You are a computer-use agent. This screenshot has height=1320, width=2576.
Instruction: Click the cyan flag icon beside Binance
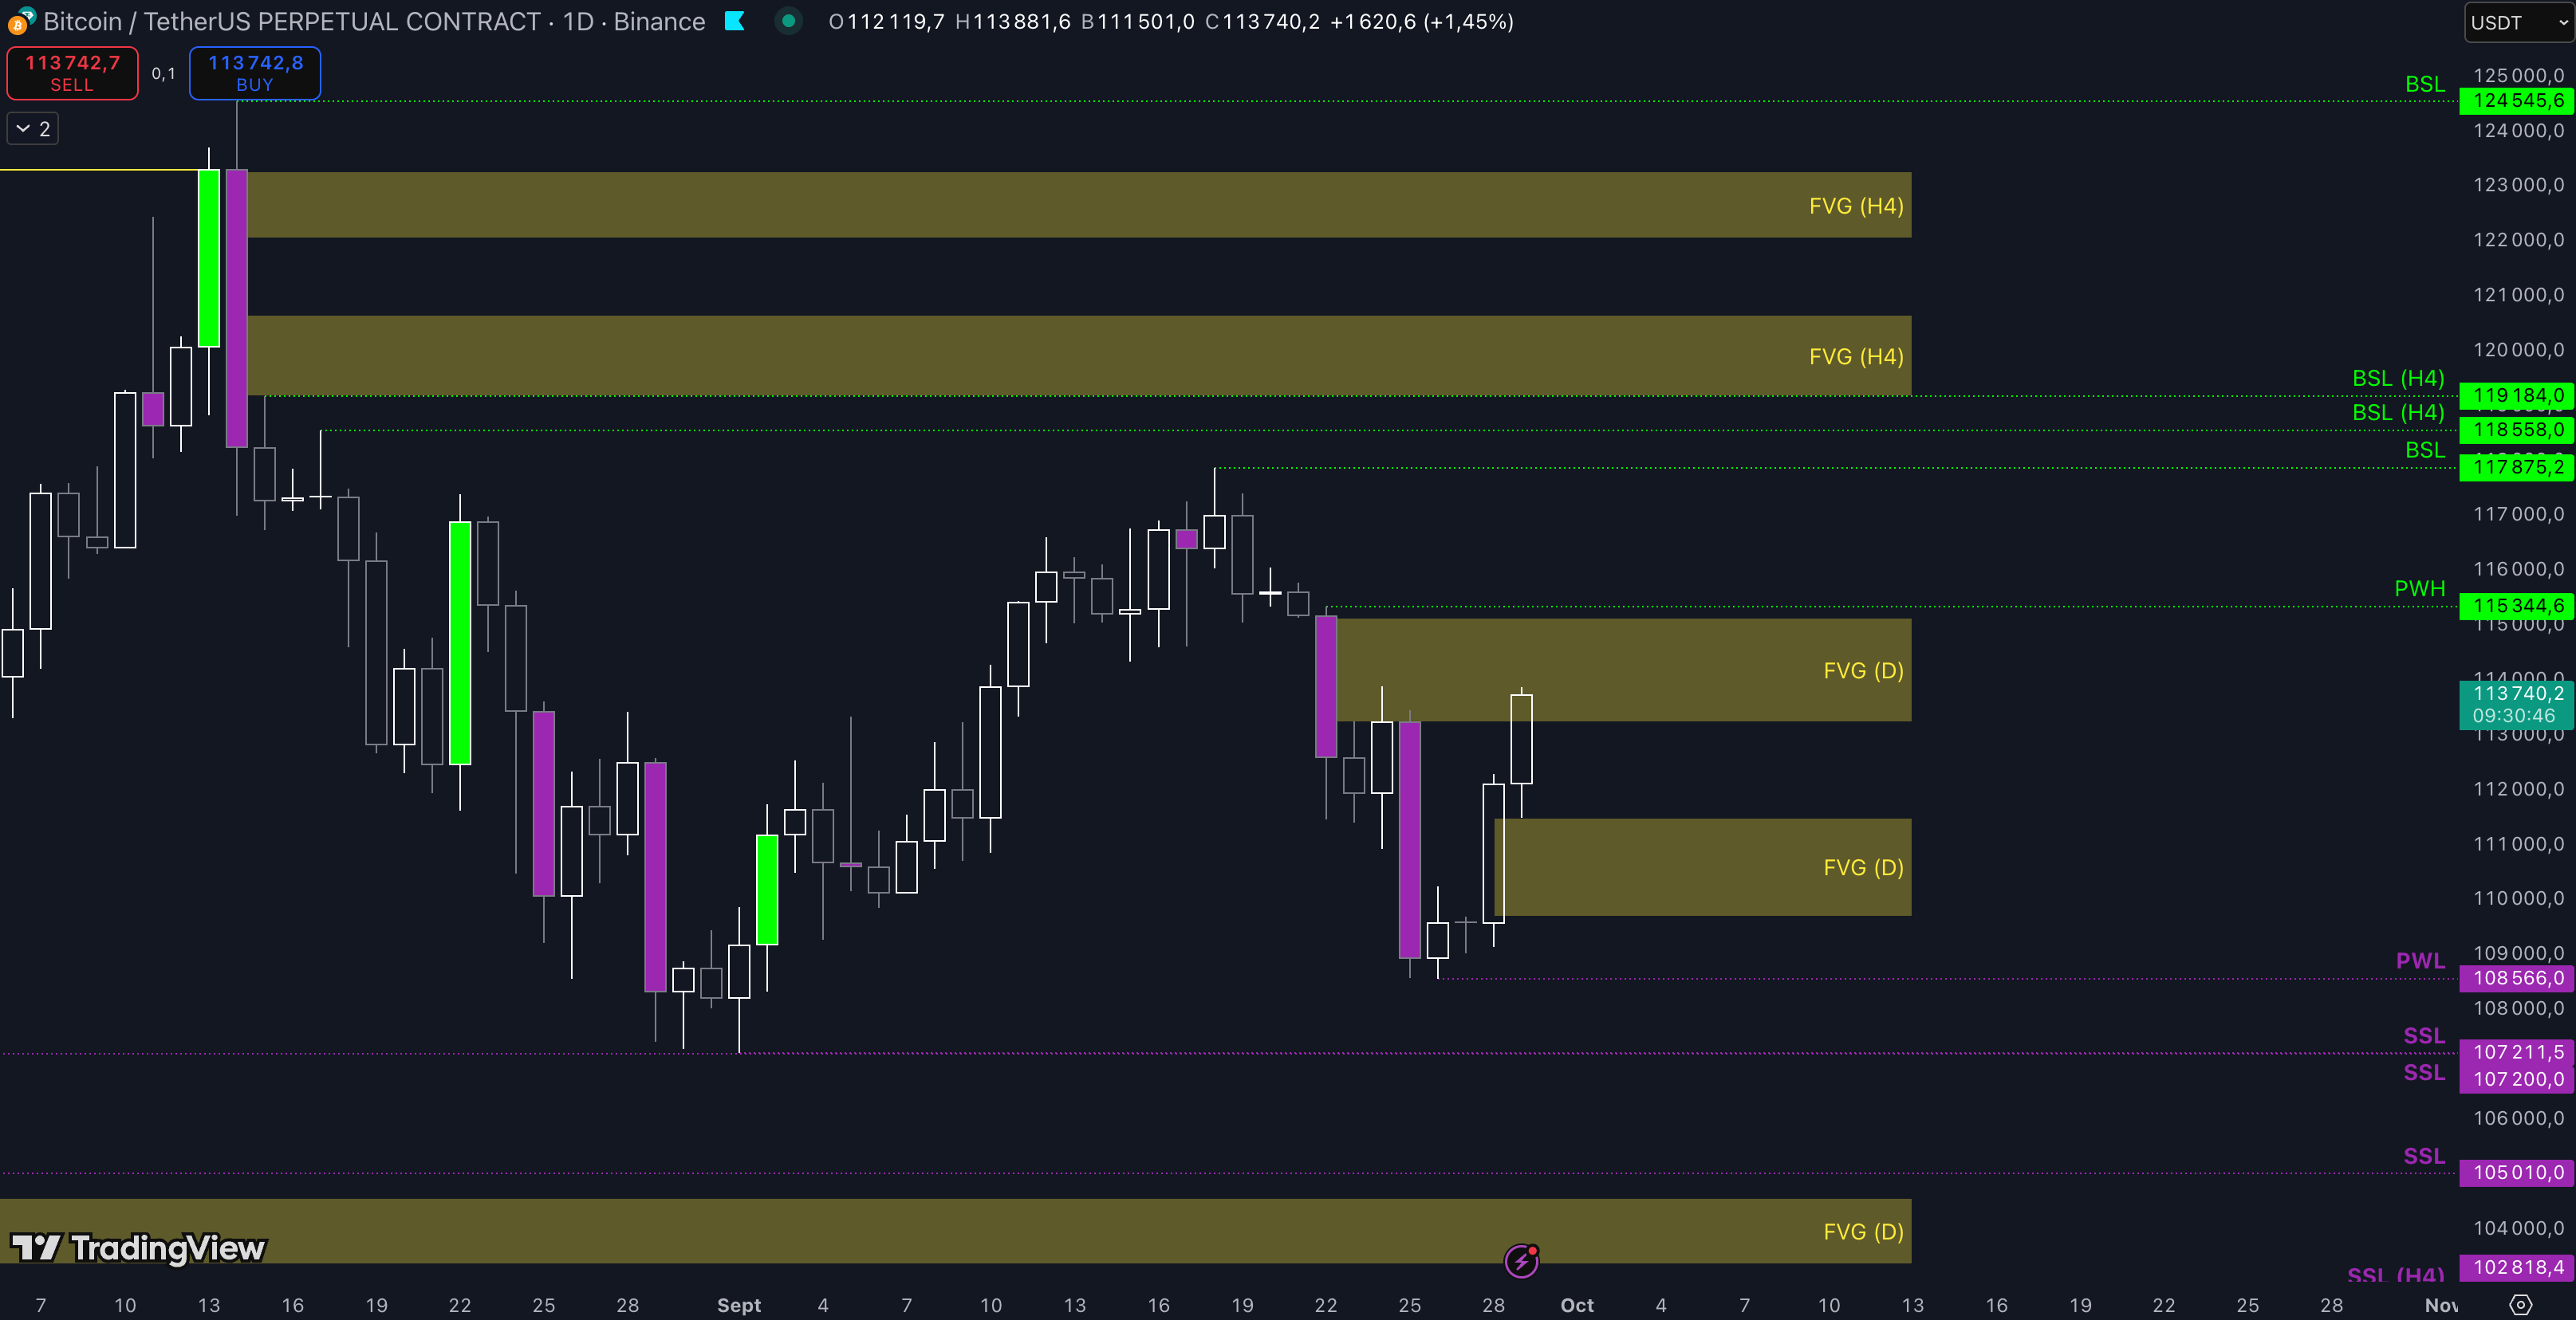(735, 21)
